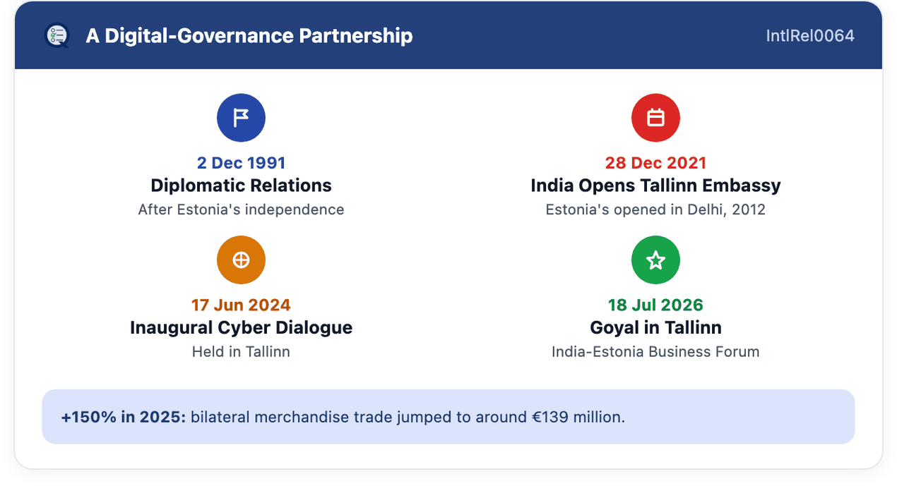The height and width of the screenshot is (486, 897).
Task: Click the green star icon
Action: (x=655, y=260)
